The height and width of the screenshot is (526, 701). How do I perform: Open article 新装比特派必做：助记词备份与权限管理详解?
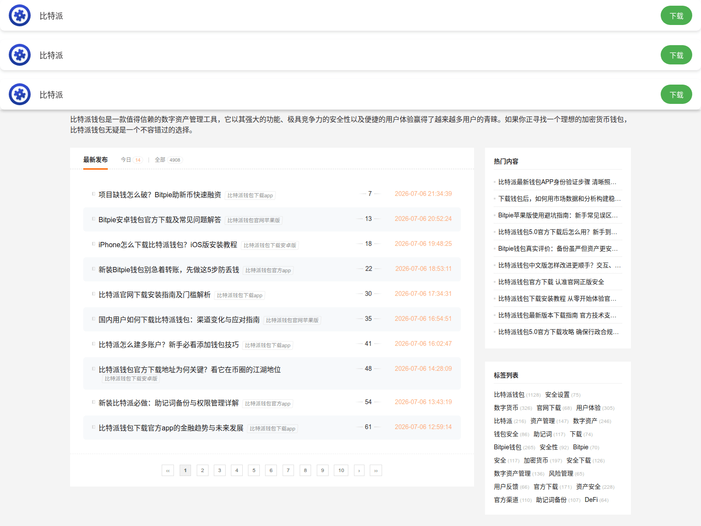[x=169, y=403]
